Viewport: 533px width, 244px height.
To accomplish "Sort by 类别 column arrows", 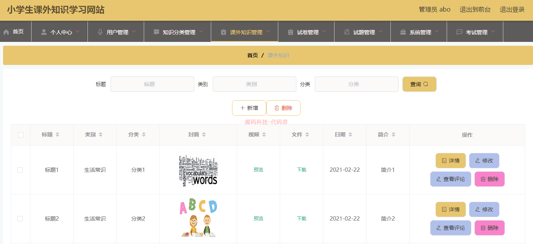I will 101,134.
